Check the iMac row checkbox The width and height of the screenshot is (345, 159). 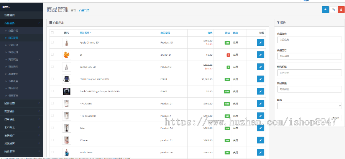52,128
